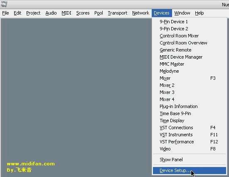This screenshot has width=229, height=177.
Task: Choose Control Room Mixer entry
Action: click(190, 36)
